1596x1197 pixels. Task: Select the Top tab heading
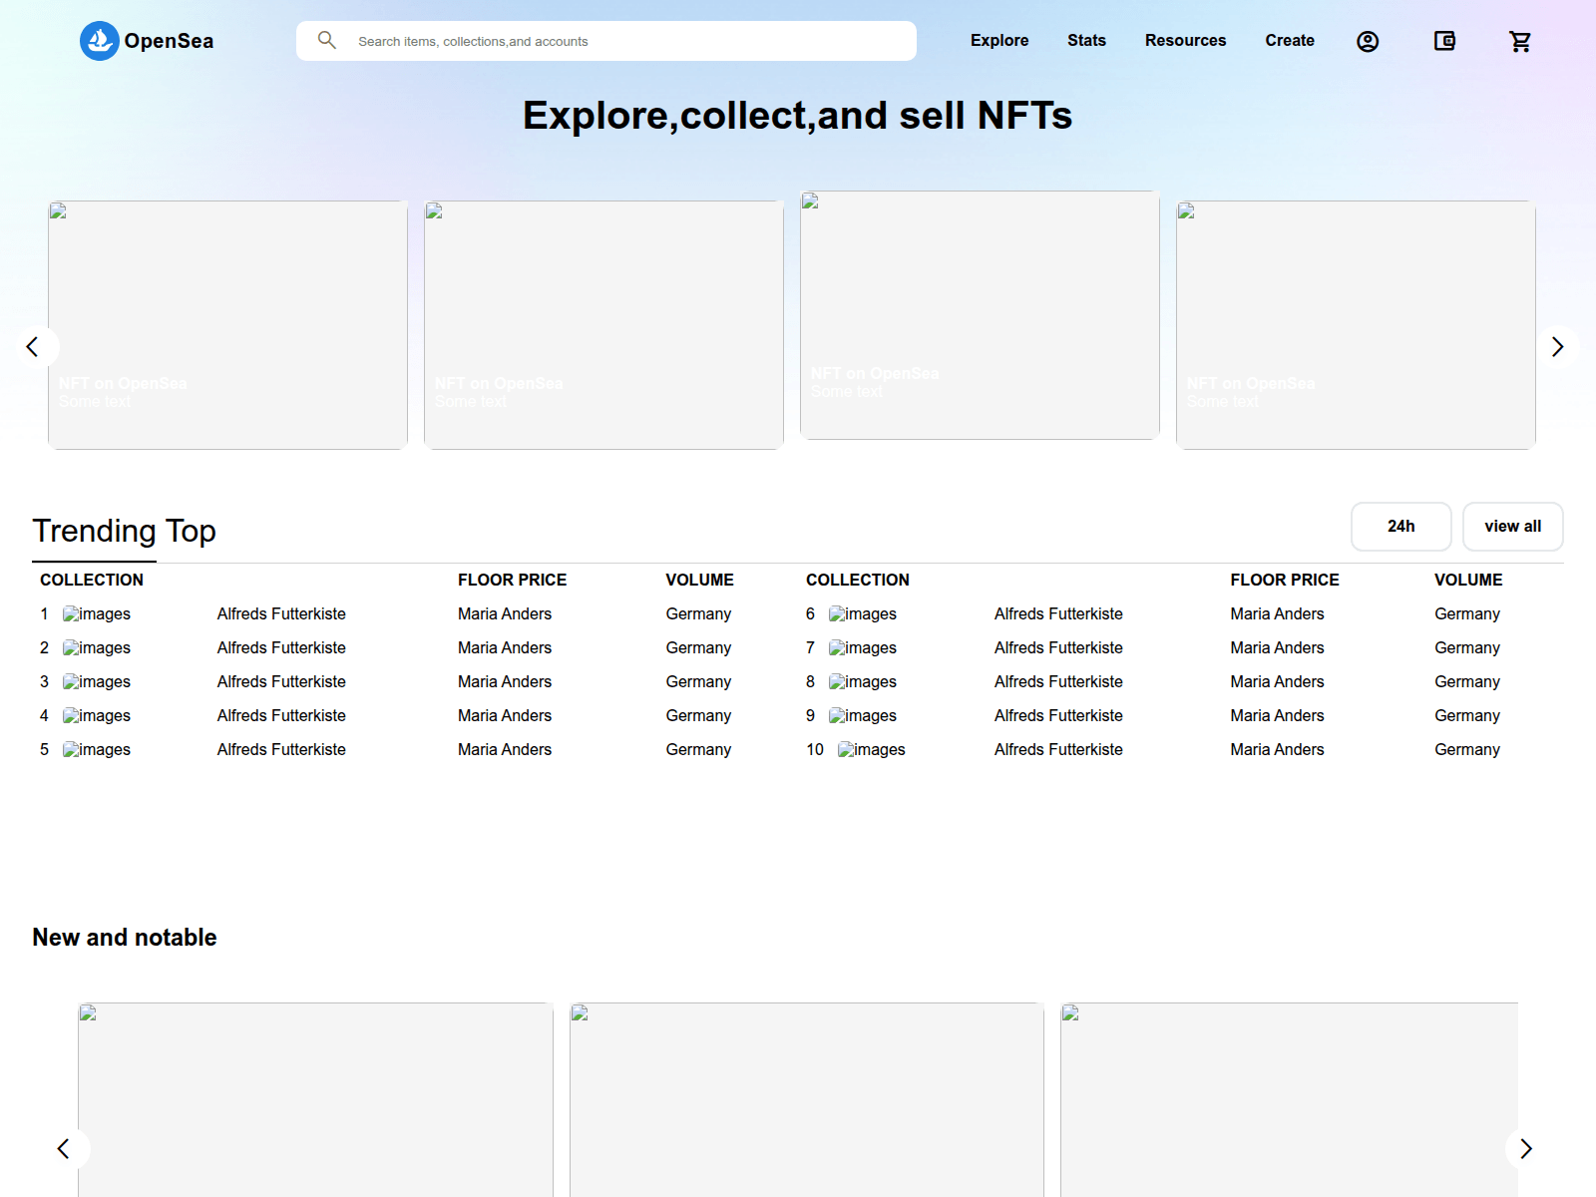tap(191, 532)
